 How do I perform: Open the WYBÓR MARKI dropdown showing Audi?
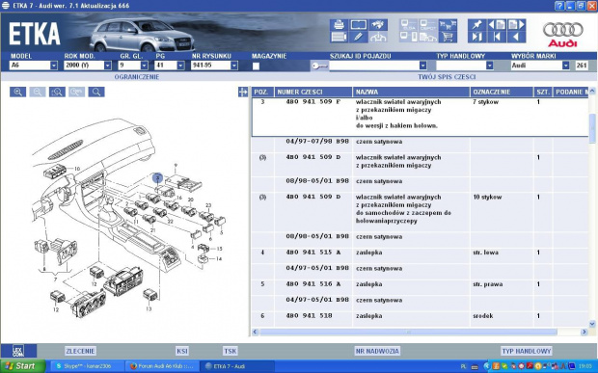(566, 66)
